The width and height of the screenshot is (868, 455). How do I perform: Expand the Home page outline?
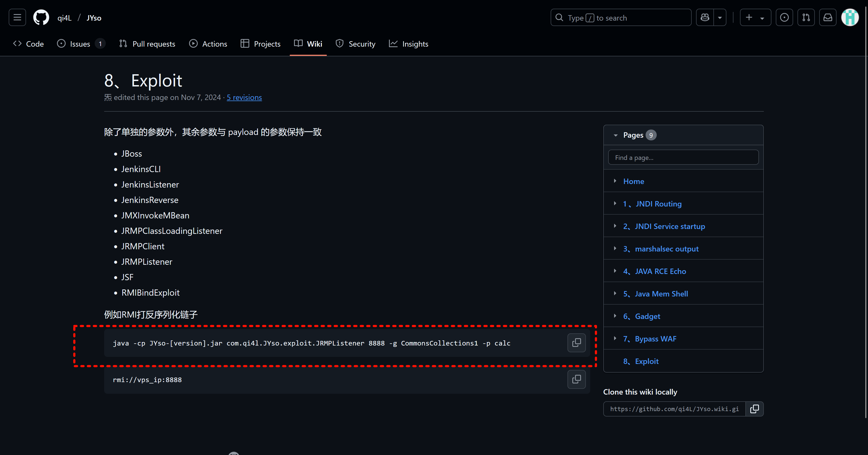click(615, 181)
